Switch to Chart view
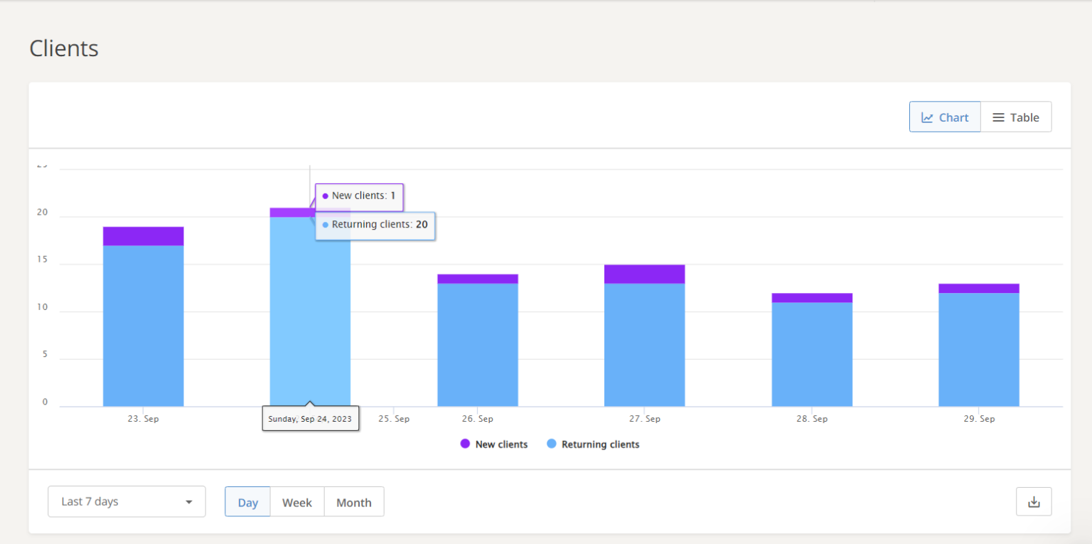The image size is (1092, 544). pyautogui.click(x=945, y=117)
